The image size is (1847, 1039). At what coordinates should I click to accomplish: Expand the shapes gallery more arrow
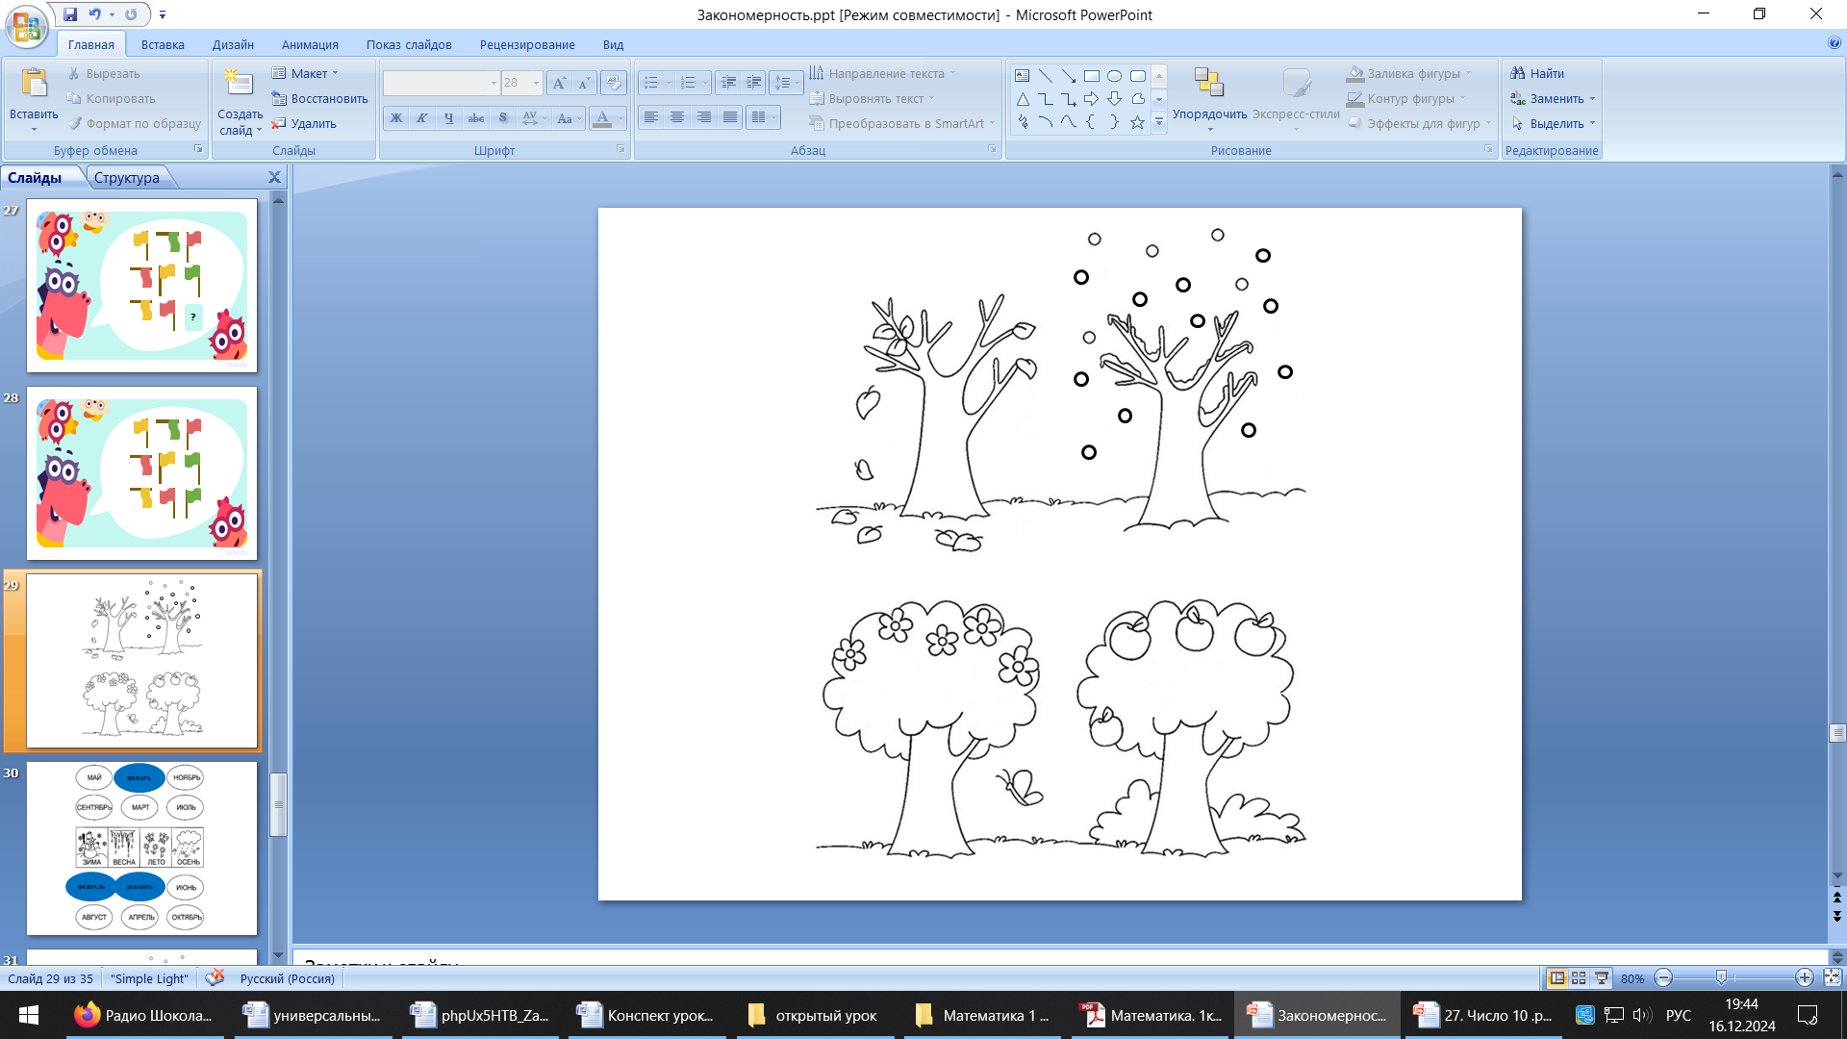click(x=1159, y=122)
